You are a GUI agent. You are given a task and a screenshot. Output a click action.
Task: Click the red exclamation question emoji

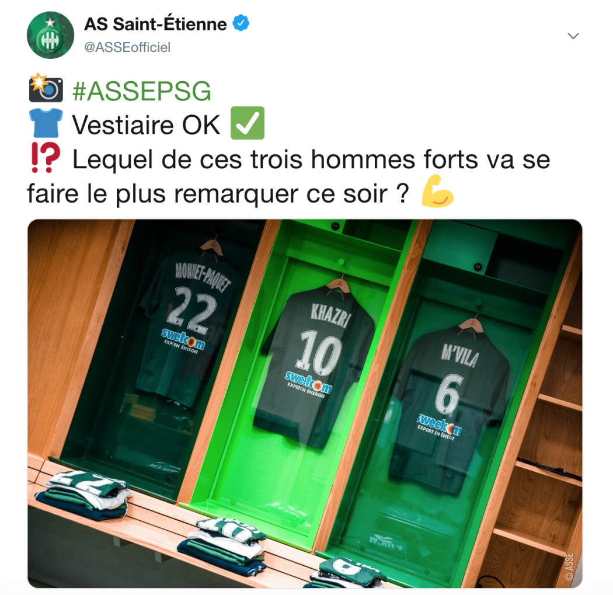[46, 157]
